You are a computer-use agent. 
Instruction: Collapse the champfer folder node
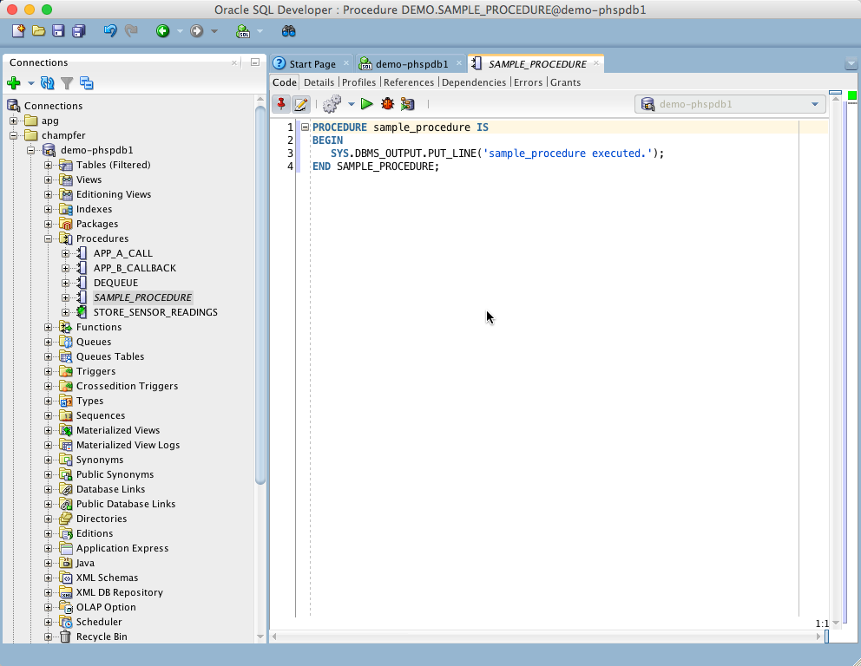tap(13, 135)
